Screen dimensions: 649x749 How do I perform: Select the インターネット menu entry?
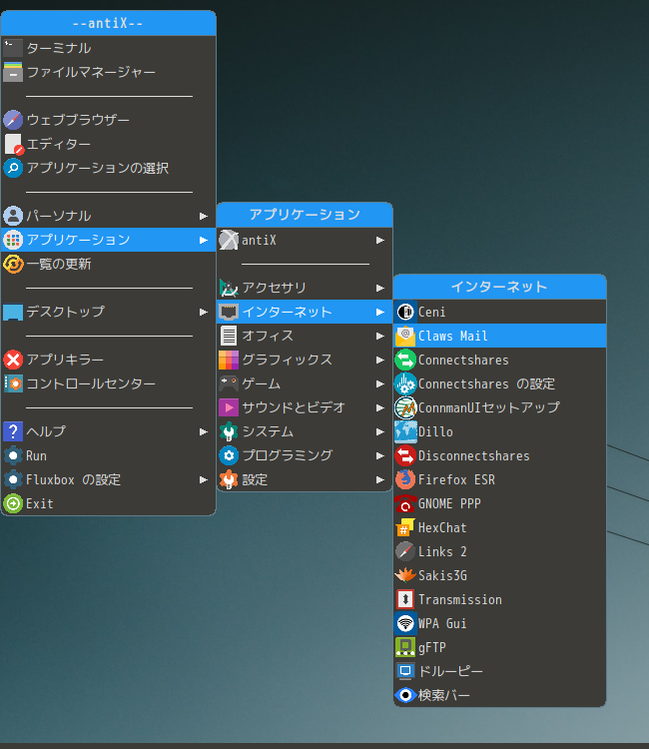coord(305,312)
